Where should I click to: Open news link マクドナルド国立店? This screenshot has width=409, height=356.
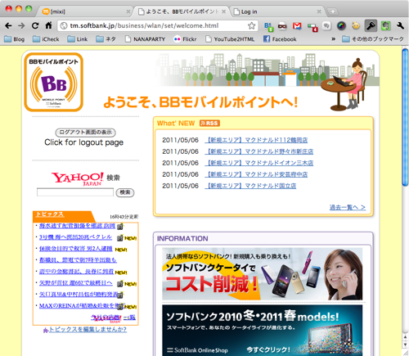(250, 186)
